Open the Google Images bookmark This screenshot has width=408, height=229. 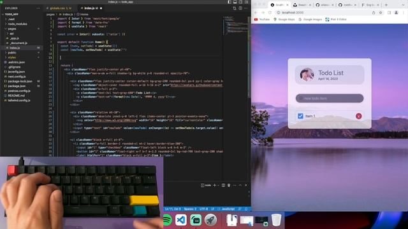point(310,20)
